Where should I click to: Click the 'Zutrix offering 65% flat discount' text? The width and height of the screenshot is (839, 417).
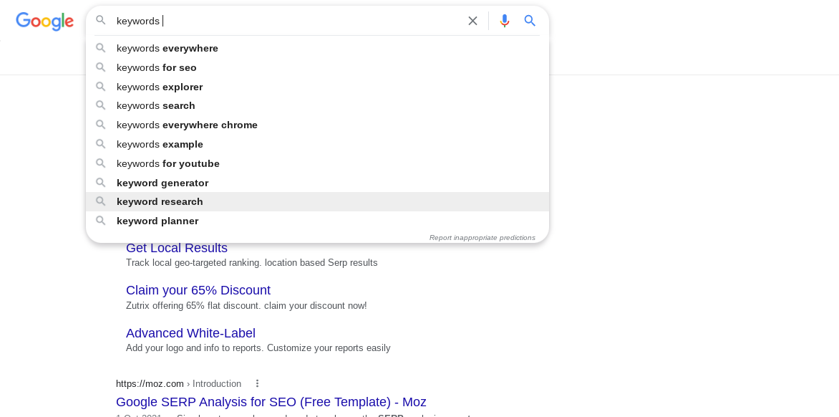(246, 306)
